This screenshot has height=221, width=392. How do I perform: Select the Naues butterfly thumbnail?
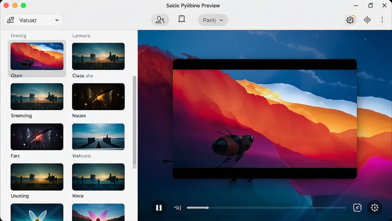coord(98,96)
